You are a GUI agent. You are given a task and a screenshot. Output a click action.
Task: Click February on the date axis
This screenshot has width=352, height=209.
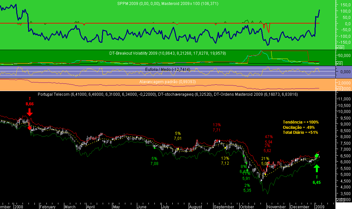(x=48, y=207)
